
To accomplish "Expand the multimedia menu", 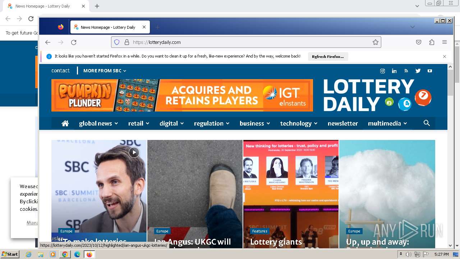I will (387, 123).
